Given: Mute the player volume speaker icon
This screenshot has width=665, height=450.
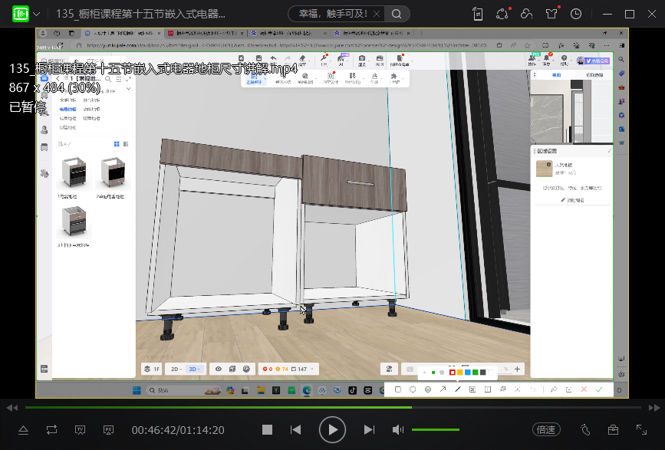Looking at the screenshot, I should 398,430.
